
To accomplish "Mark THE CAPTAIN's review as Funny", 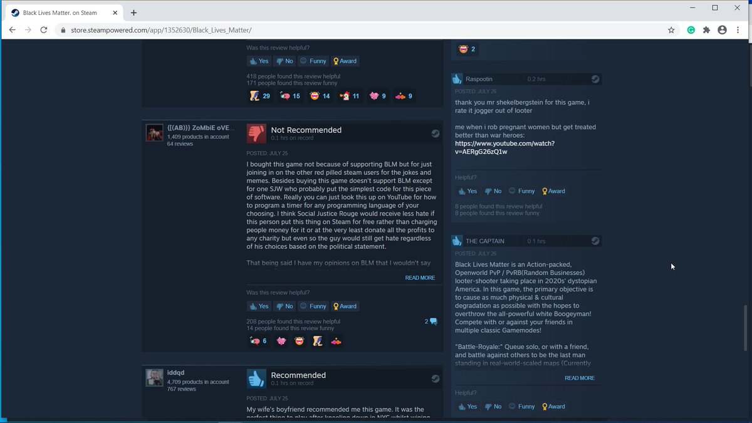I will 522,406.
